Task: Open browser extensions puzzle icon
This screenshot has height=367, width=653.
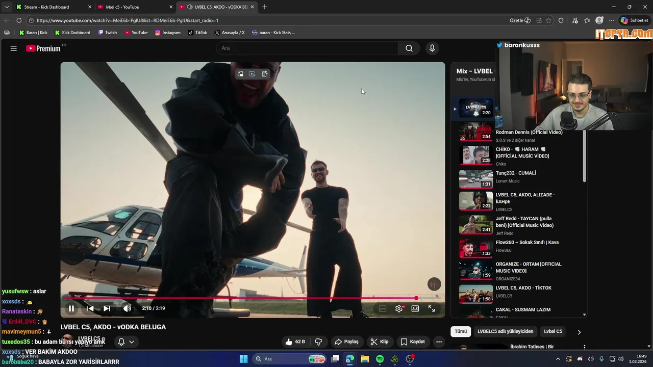Action: [x=561, y=20]
